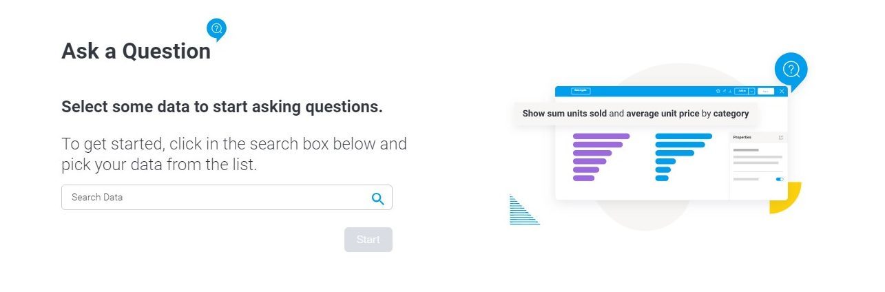Click the greyed-out Start button
885x292 pixels.
(x=368, y=240)
